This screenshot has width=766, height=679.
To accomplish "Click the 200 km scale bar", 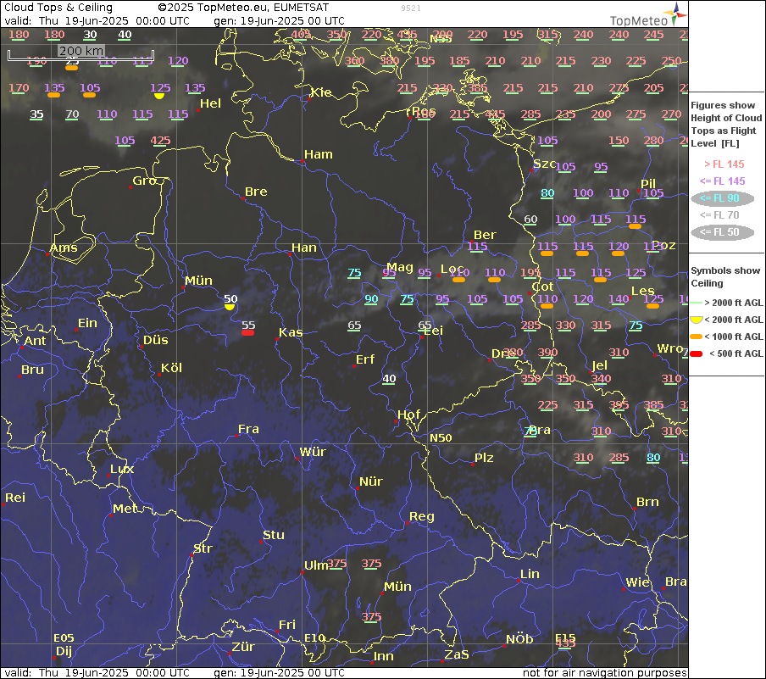I will [x=80, y=53].
